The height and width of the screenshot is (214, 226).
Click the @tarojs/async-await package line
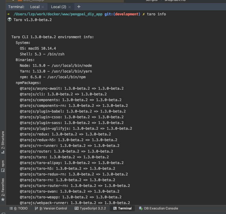72,88
